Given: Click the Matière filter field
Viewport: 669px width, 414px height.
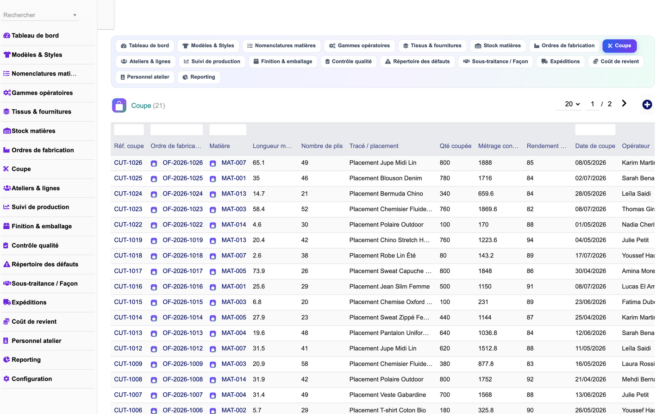Looking at the screenshot, I should pos(228,130).
